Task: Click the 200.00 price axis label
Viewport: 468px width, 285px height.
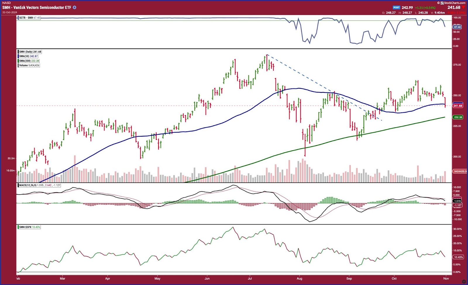Action: 457,157
